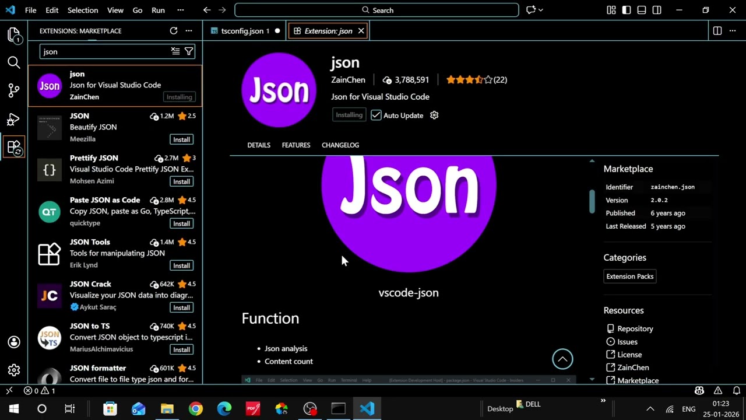Image resolution: width=746 pixels, height=420 pixels.
Task: Open the File menu
Action: pyautogui.click(x=31, y=10)
